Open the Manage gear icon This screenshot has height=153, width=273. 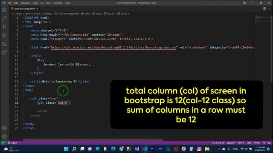pyautogui.click(x=4, y=136)
